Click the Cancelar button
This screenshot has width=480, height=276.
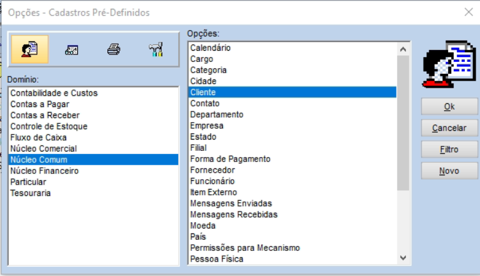click(x=449, y=128)
